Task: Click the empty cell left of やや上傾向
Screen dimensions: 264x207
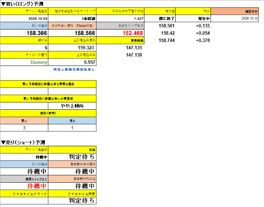Action: pos(24,106)
